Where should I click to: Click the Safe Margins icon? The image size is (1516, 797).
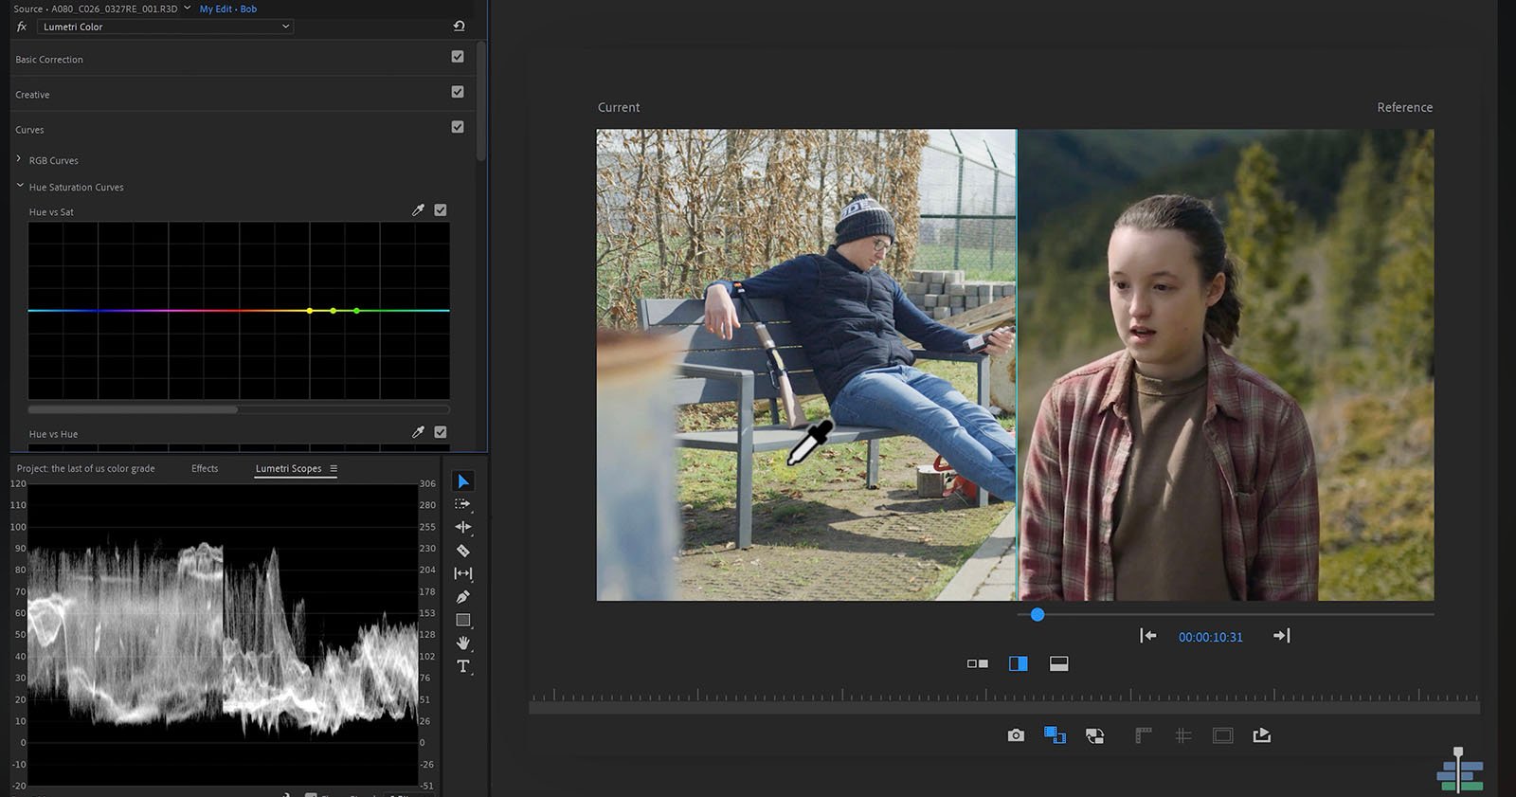pos(1223,735)
